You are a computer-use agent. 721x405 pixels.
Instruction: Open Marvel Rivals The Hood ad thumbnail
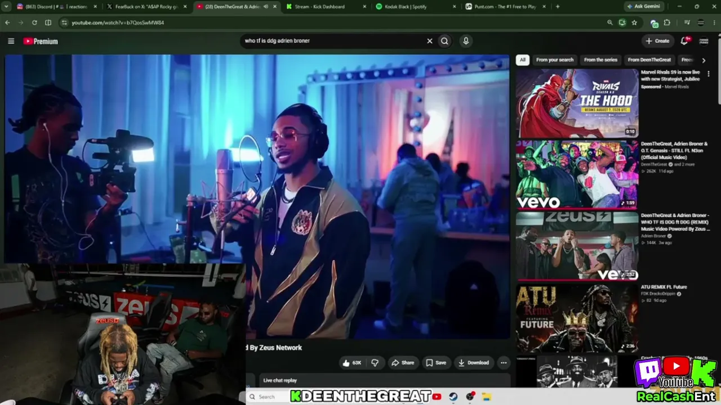(x=577, y=103)
